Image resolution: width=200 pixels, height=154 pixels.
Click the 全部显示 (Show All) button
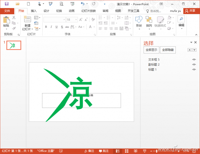[x=152, y=50]
